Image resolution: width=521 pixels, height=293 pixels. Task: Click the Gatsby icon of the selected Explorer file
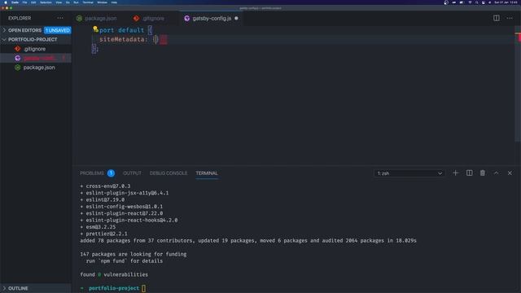click(18, 58)
